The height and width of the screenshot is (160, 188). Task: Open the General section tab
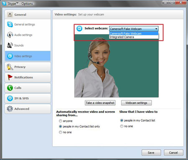pyautogui.click(x=28, y=15)
